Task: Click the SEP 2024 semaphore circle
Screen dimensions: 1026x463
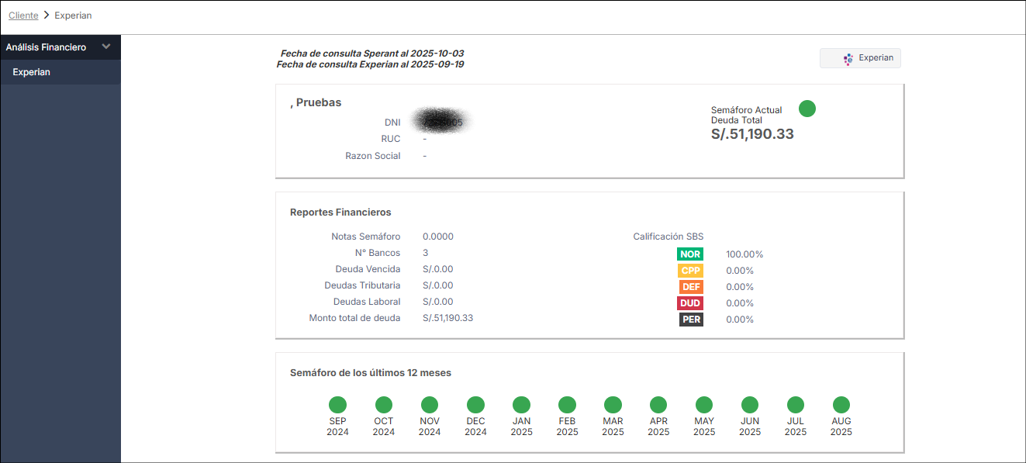Action: click(337, 405)
